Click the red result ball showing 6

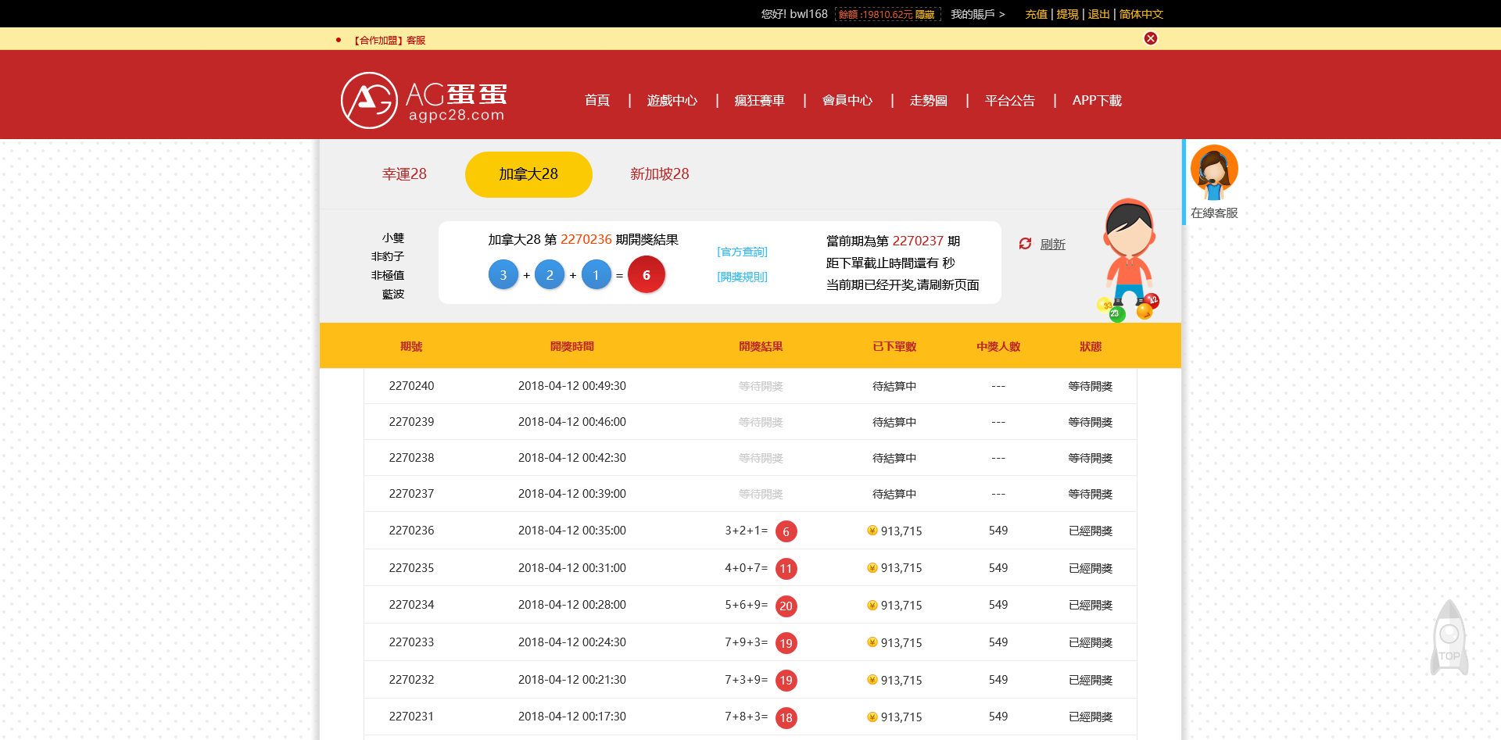(x=646, y=275)
